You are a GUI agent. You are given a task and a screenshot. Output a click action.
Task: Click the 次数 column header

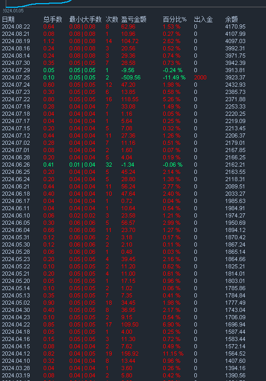(112, 19)
